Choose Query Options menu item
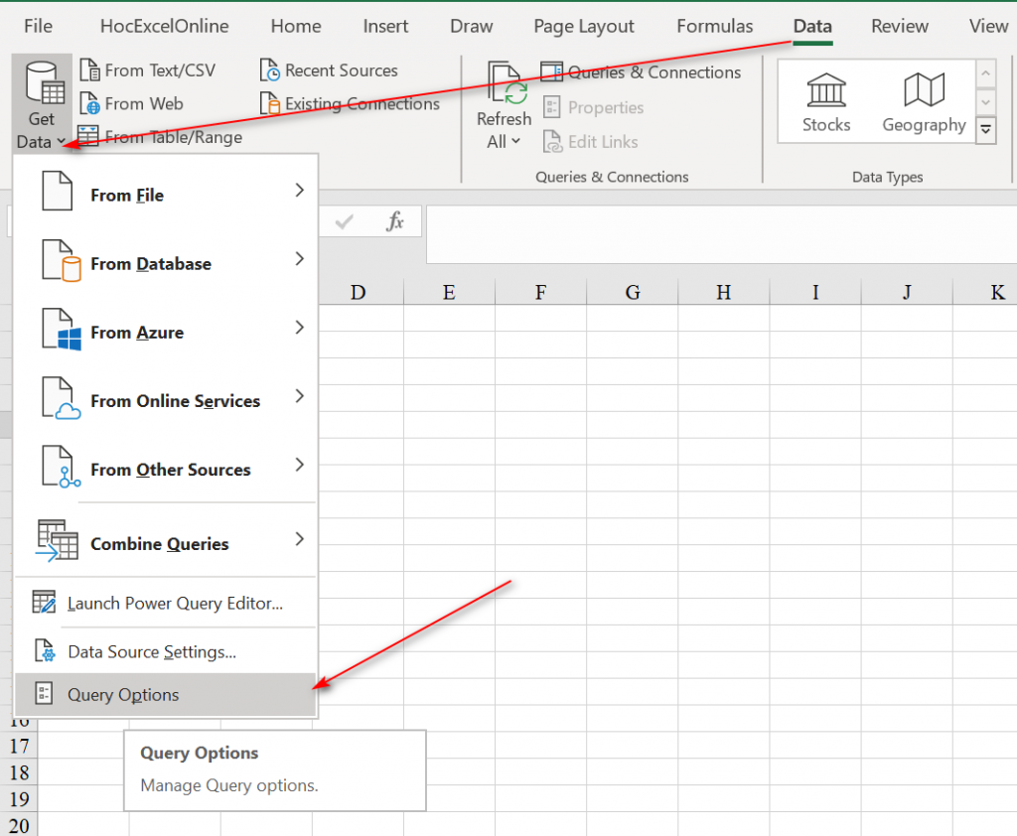Image resolution: width=1017 pixels, height=836 pixels. point(166,695)
